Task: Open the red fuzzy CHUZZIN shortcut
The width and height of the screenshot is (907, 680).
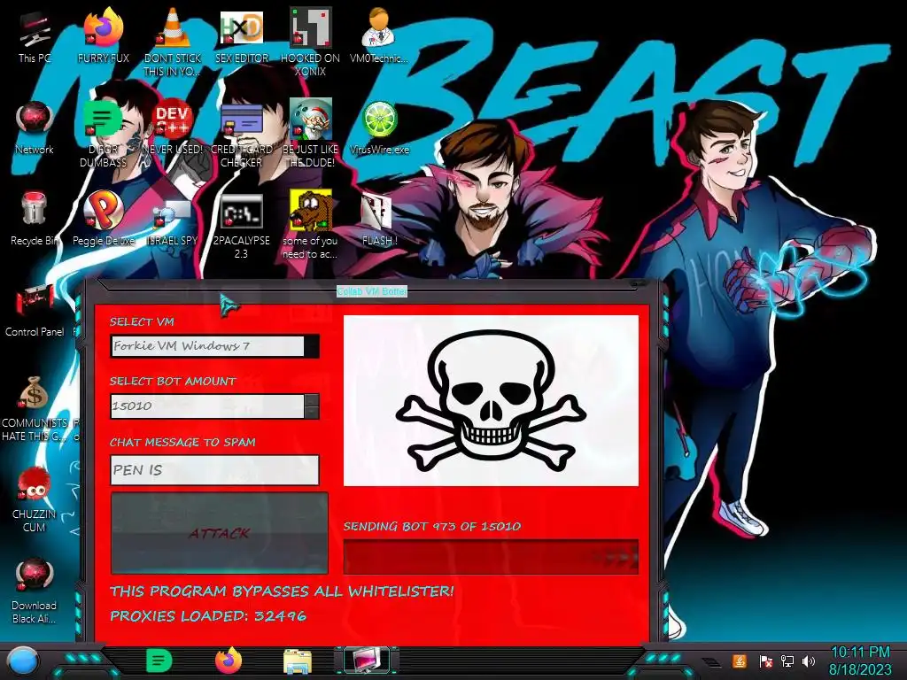Action: 35,499
